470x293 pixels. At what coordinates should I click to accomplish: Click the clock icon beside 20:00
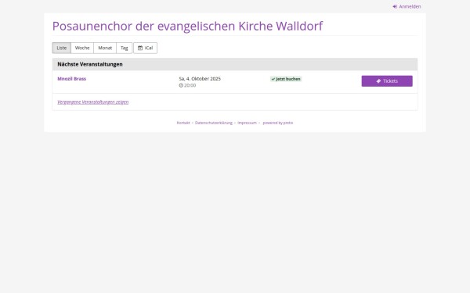[181, 85]
